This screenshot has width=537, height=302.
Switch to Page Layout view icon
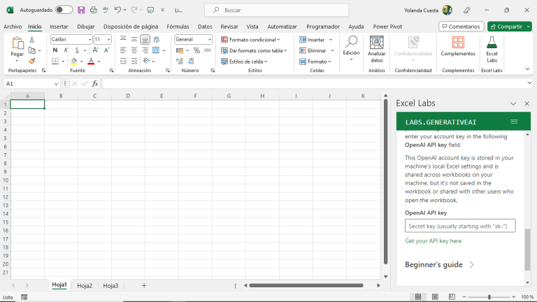tap(435, 297)
